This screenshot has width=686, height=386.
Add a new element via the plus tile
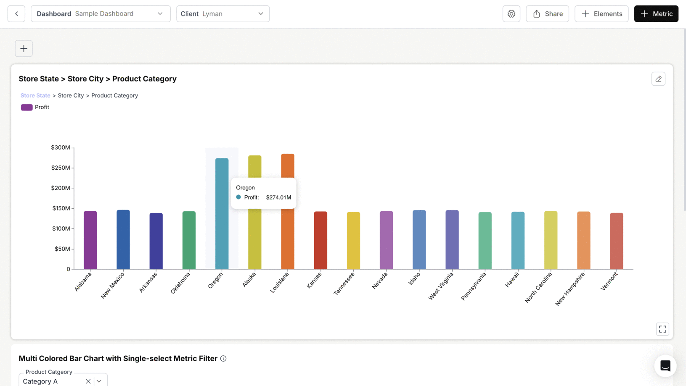point(24,48)
